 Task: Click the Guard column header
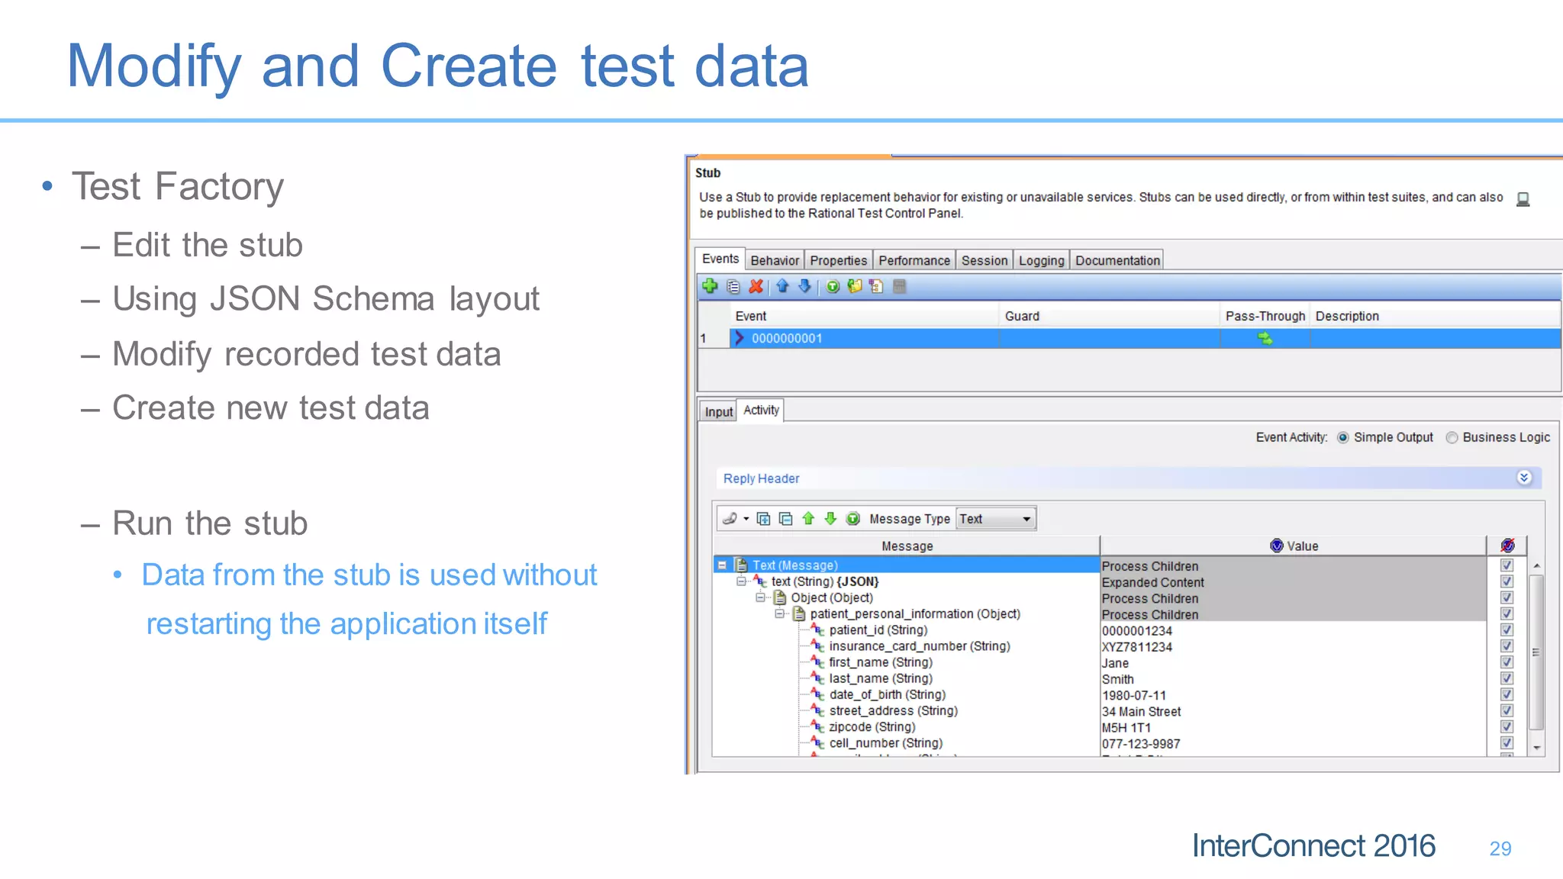1109,316
